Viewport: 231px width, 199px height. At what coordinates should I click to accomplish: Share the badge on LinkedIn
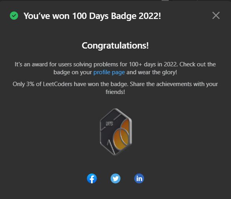click(139, 178)
